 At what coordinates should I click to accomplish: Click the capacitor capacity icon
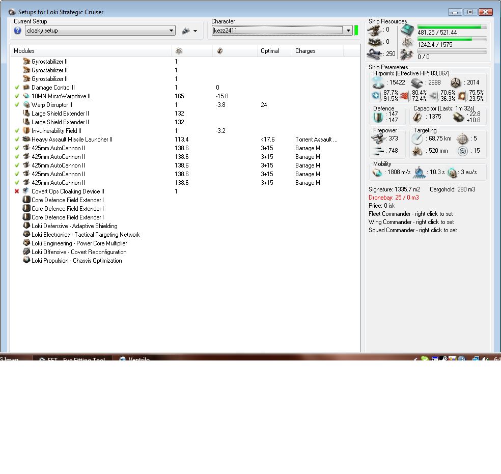click(x=417, y=117)
